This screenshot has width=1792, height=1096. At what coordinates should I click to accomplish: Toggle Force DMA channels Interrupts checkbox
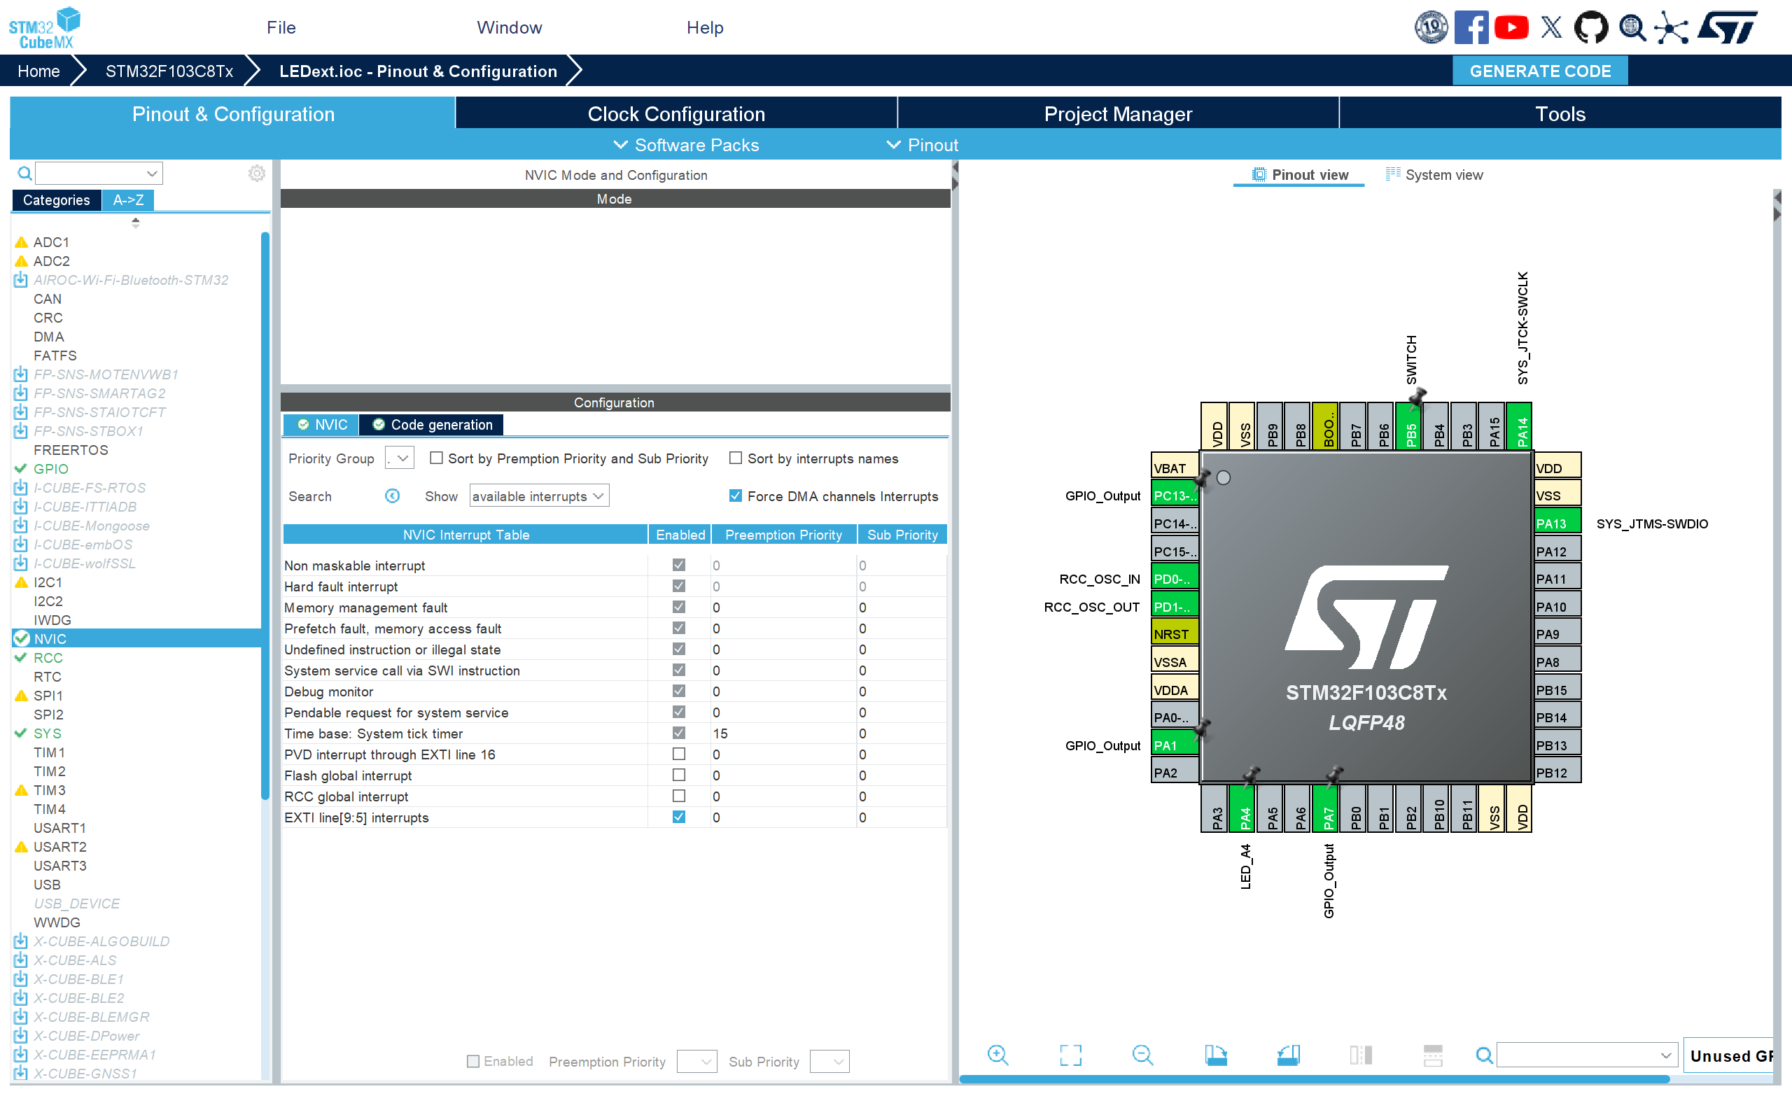pos(735,496)
